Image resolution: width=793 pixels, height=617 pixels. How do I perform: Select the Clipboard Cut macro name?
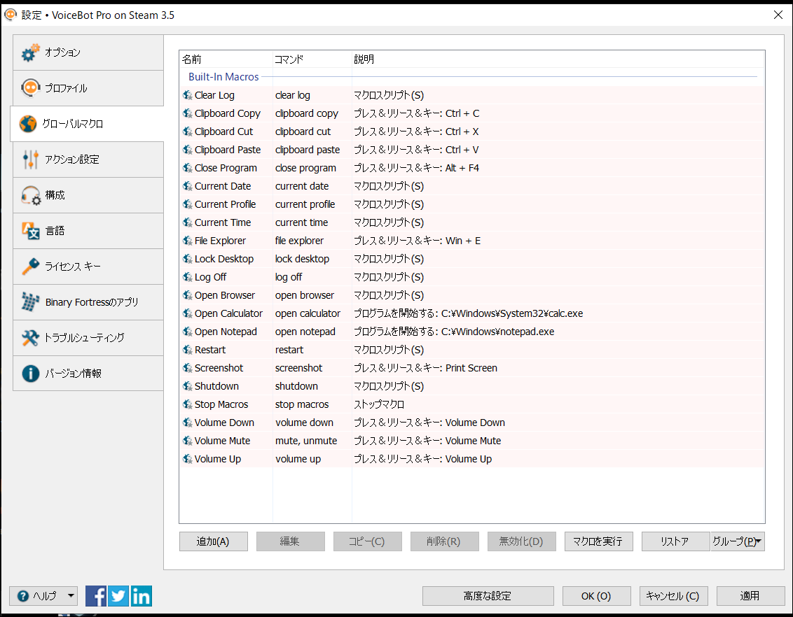pyautogui.click(x=223, y=132)
